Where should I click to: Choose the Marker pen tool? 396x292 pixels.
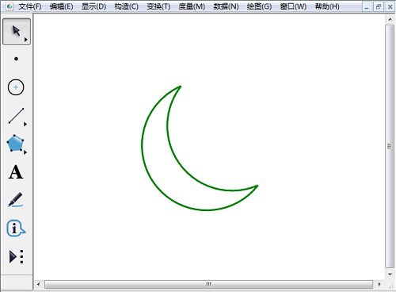(x=15, y=200)
